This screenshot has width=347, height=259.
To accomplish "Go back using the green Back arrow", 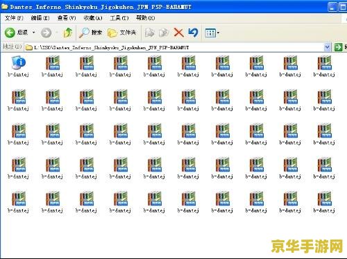I will 10,33.
